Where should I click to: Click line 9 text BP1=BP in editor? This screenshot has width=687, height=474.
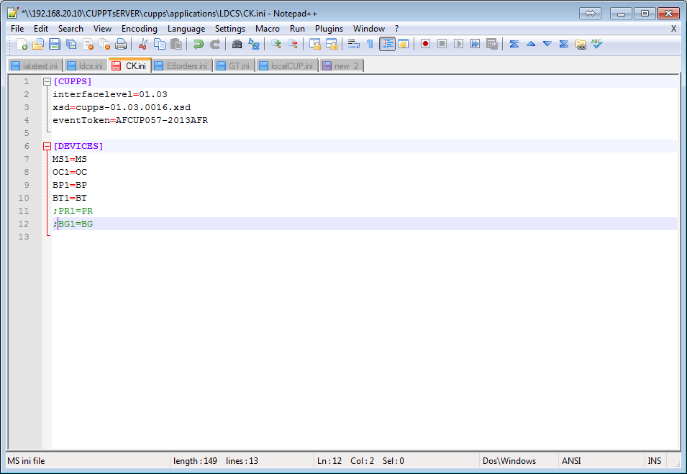[x=70, y=185]
